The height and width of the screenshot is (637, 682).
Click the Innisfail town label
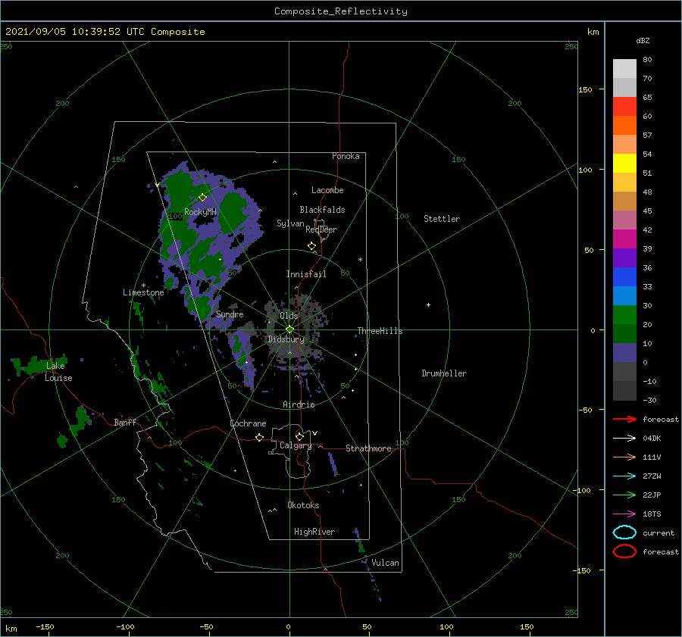click(x=306, y=274)
